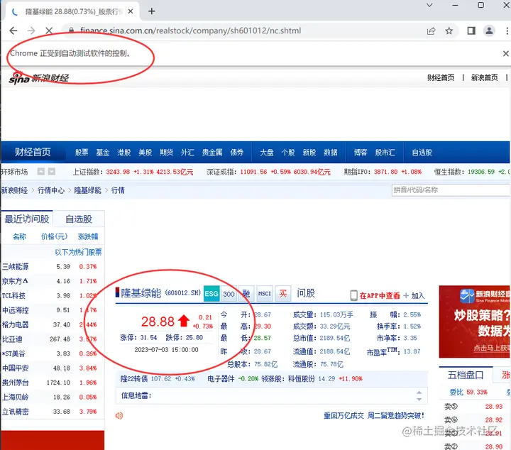
Task: Select 比亚迪 in hot stocks list
Action: (x=12, y=339)
